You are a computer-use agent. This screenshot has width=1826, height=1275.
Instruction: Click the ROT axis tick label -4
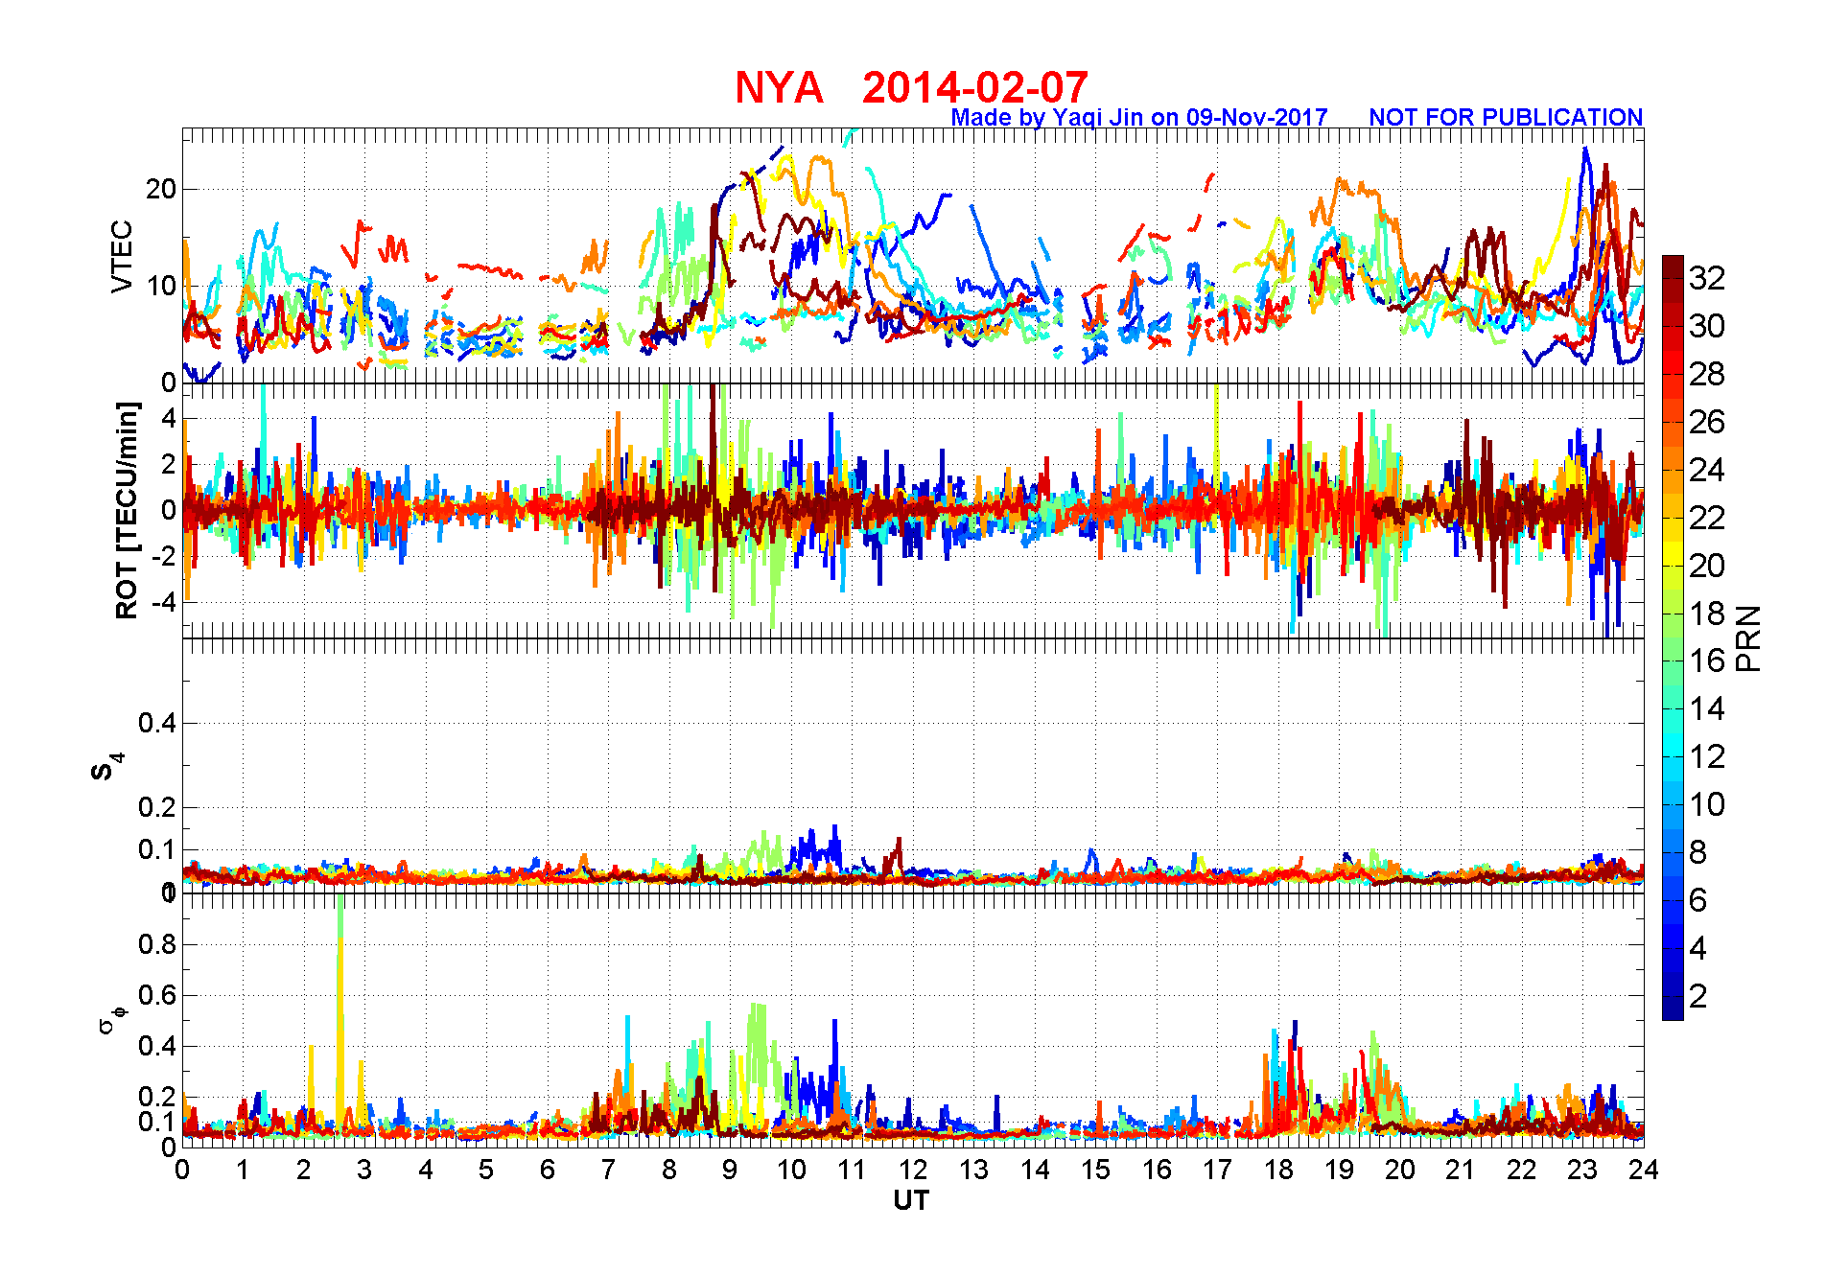163,602
